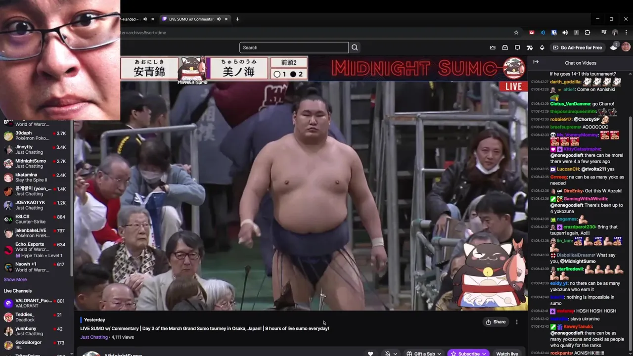Open the Prime loot crown icon

[493, 47]
